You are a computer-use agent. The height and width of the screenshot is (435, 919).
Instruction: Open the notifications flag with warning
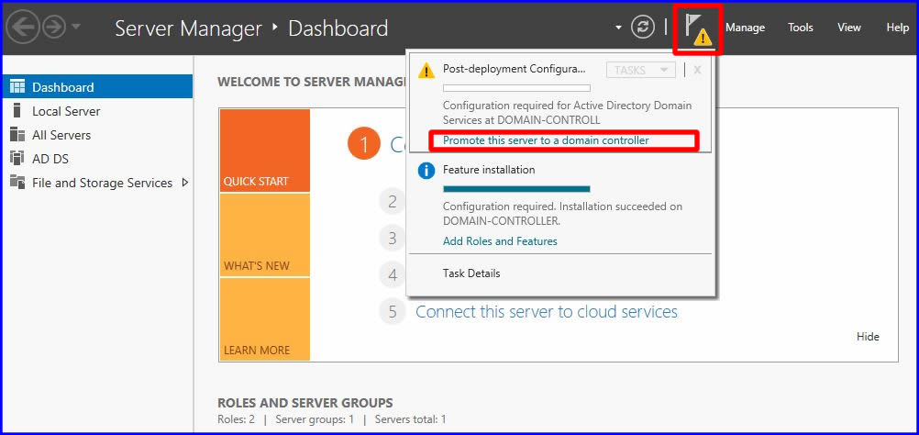click(x=698, y=28)
